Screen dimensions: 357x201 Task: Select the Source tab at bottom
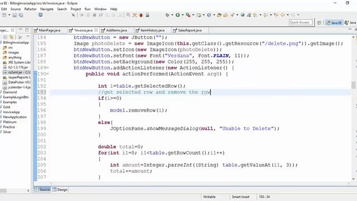[42, 190]
